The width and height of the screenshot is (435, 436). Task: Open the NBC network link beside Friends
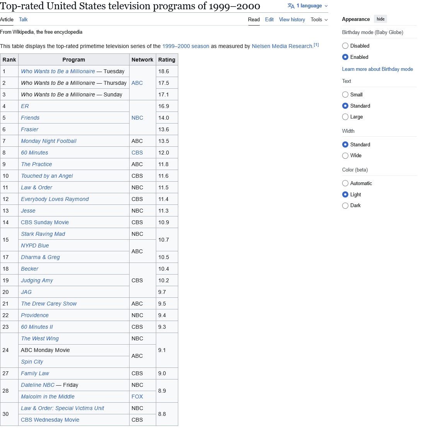137,118
